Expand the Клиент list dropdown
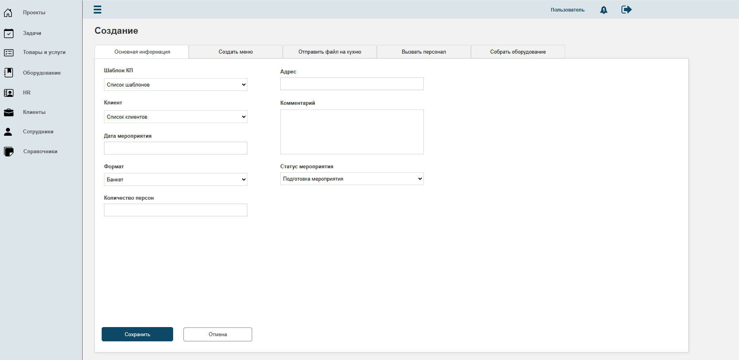 click(x=176, y=117)
